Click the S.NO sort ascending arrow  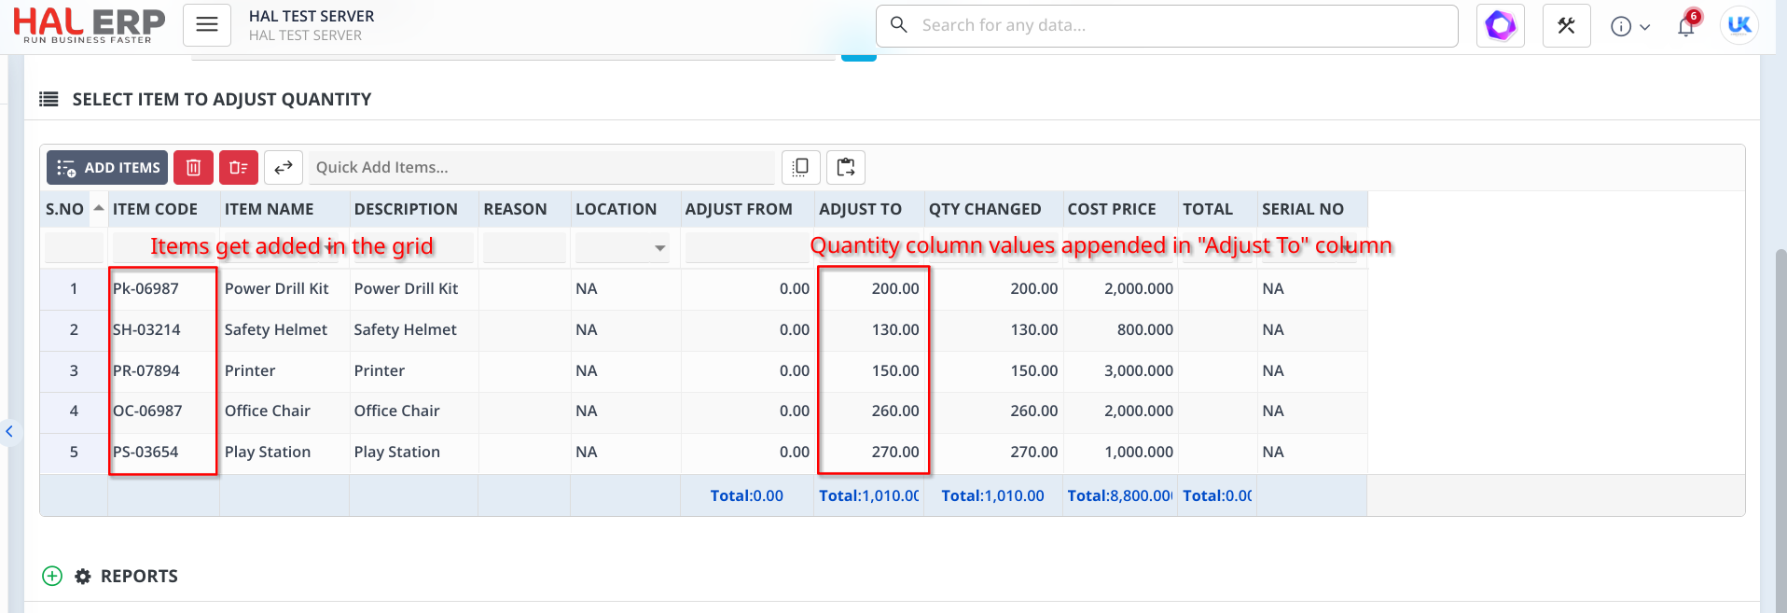click(x=99, y=208)
